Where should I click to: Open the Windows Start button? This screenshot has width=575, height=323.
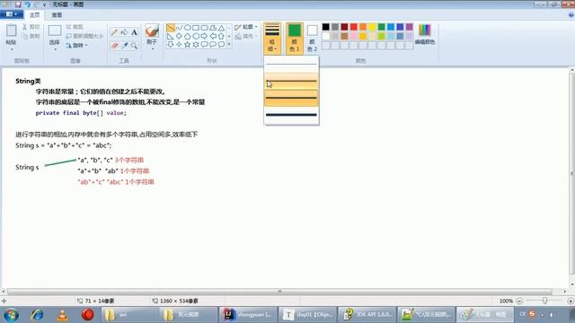pos(12,315)
